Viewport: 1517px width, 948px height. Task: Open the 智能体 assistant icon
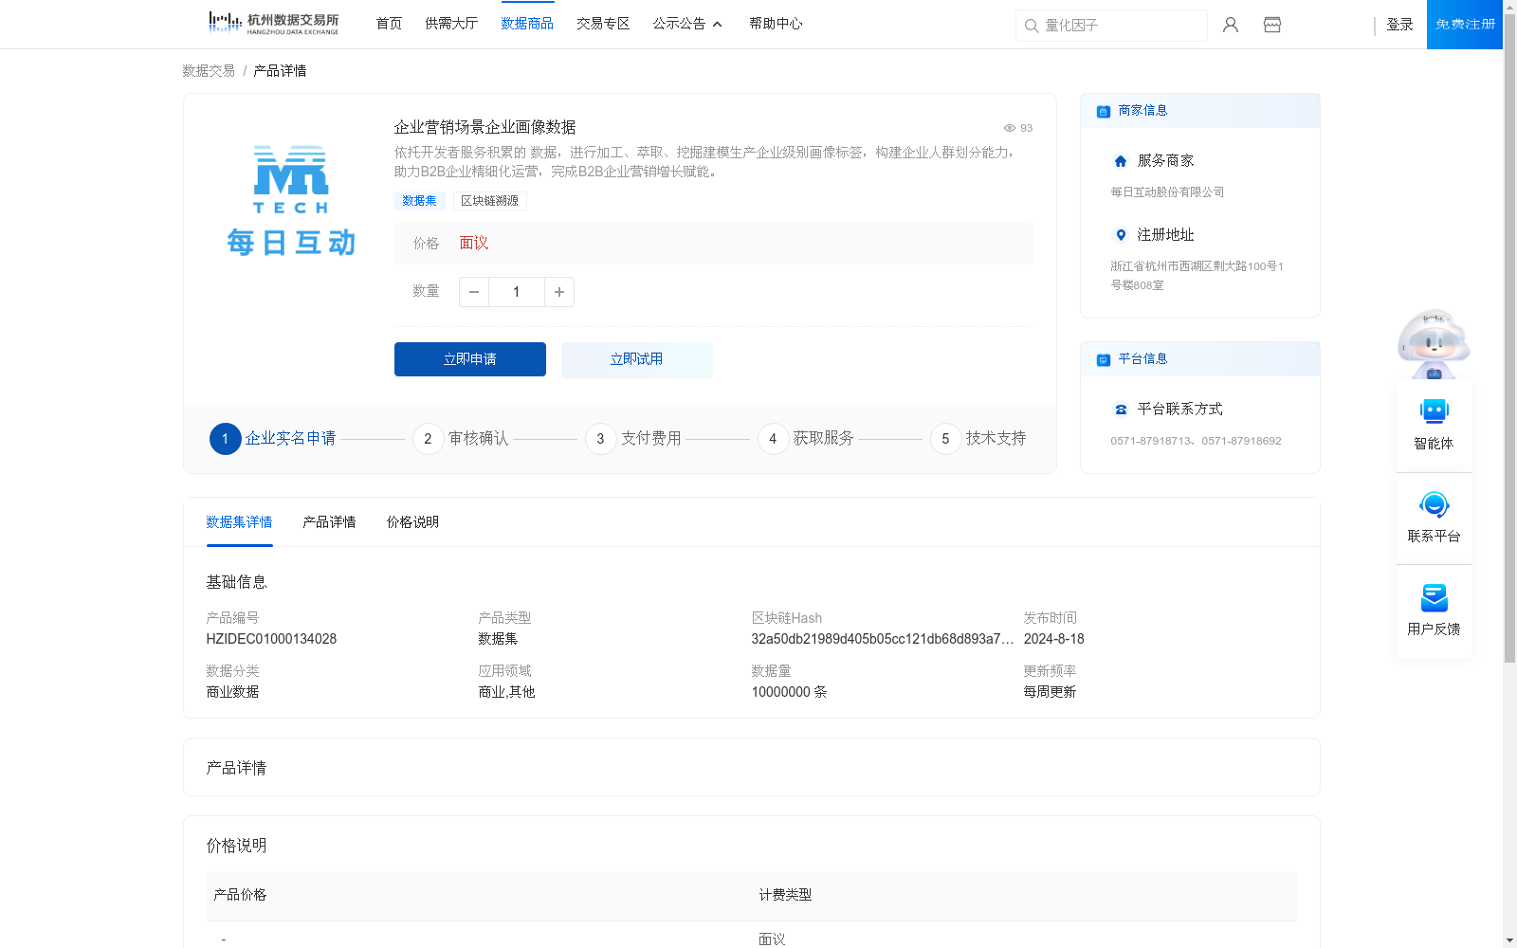(x=1435, y=411)
